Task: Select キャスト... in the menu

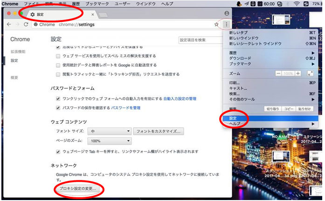Action: [x=270, y=88]
